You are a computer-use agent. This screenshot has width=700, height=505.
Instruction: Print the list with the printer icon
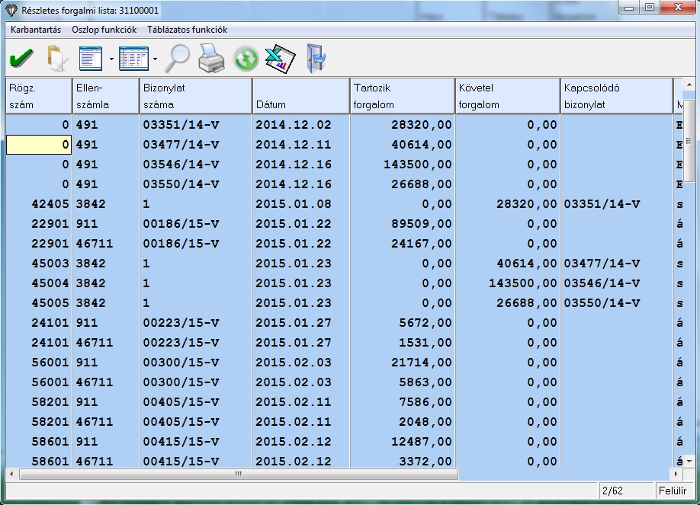[211, 58]
